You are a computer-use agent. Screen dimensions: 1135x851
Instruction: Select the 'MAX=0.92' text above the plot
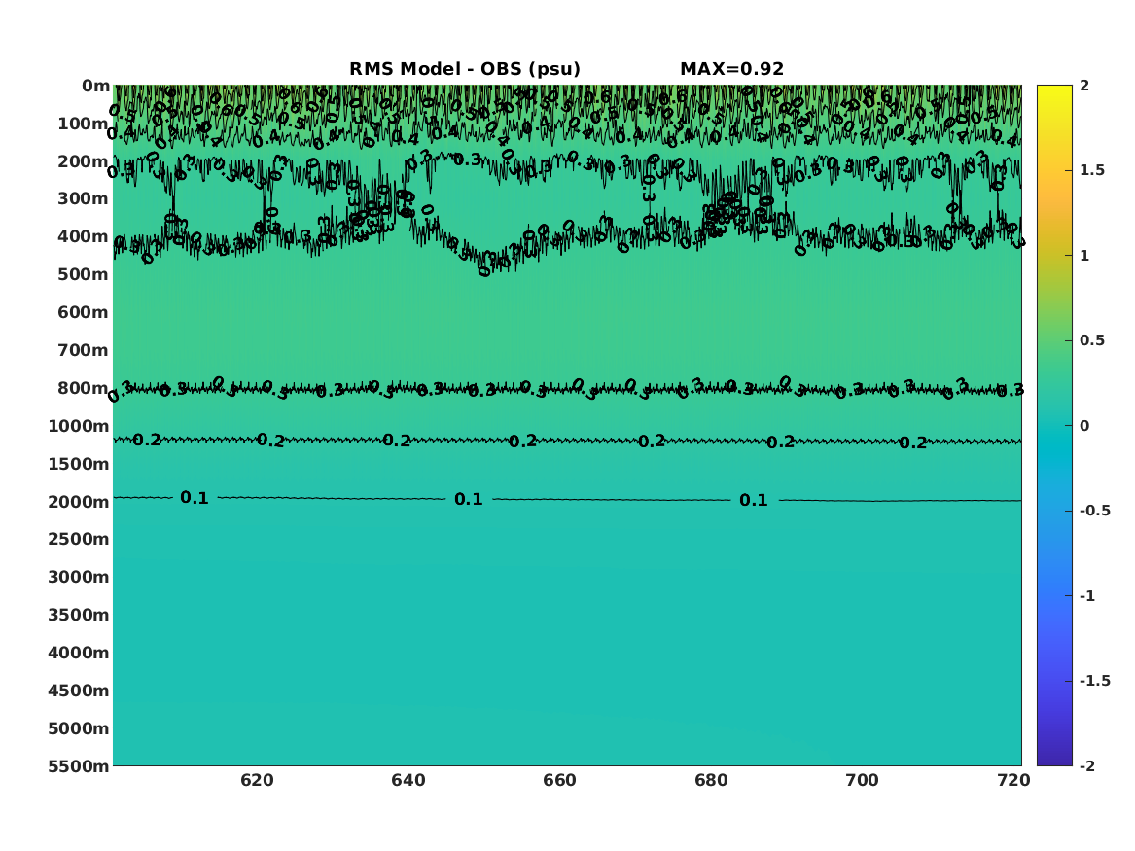coord(731,69)
